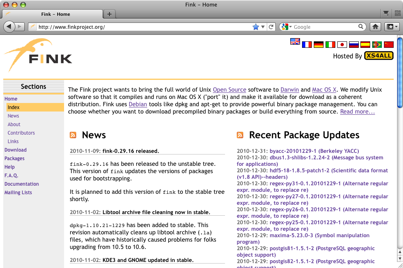Open About in the sidebar

coord(14,124)
